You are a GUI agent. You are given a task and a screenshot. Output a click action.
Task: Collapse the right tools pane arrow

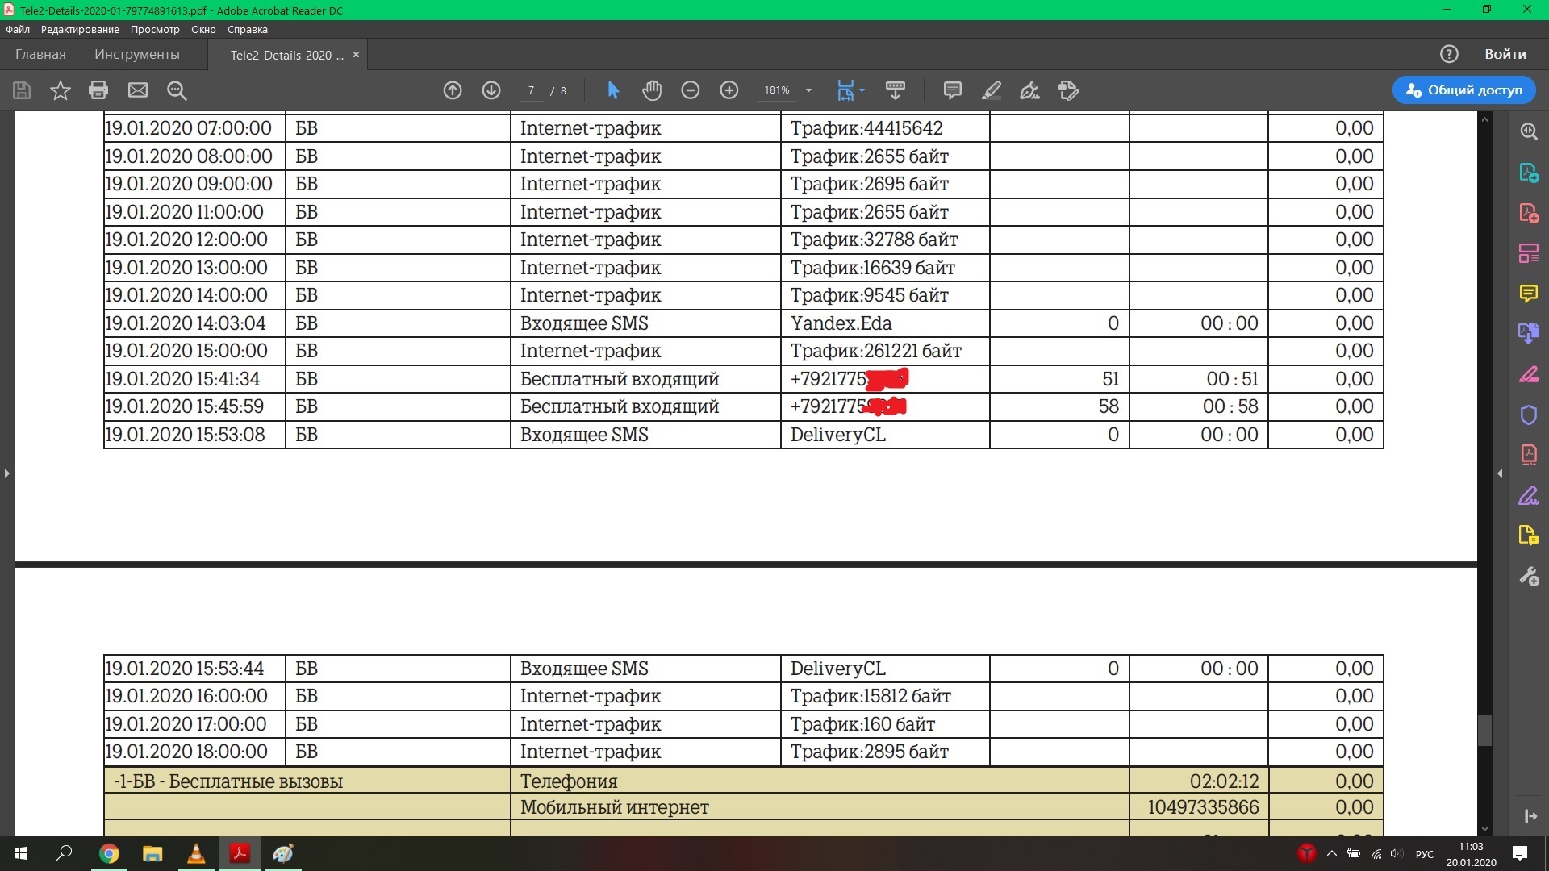pyautogui.click(x=1500, y=473)
